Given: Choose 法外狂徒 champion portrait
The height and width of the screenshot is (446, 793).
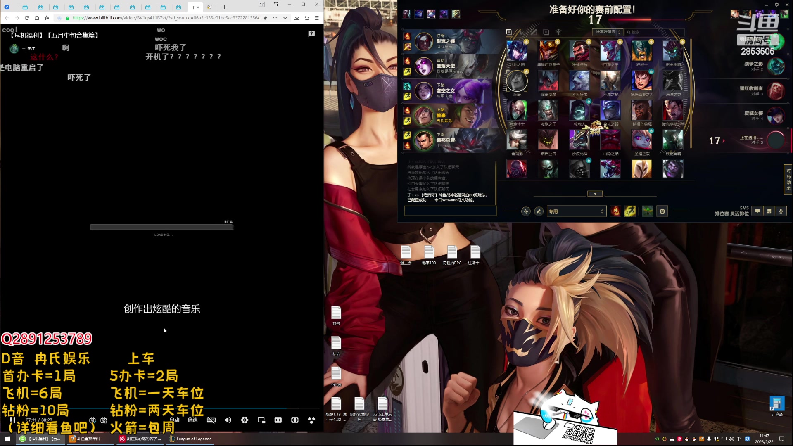Looking at the screenshot, I should click(579, 51).
